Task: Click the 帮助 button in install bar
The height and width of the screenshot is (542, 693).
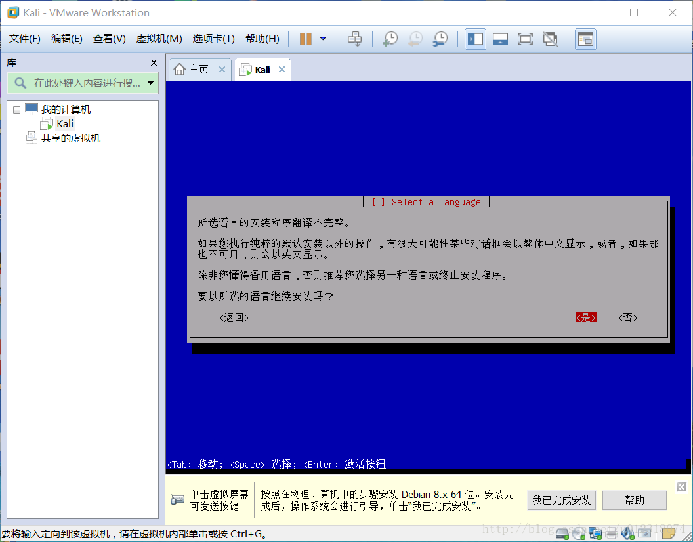Action: pyautogui.click(x=634, y=501)
